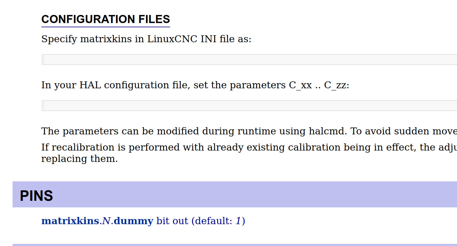Click the empty code block under INI file
The width and height of the screenshot is (457, 246).
tap(249, 60)
